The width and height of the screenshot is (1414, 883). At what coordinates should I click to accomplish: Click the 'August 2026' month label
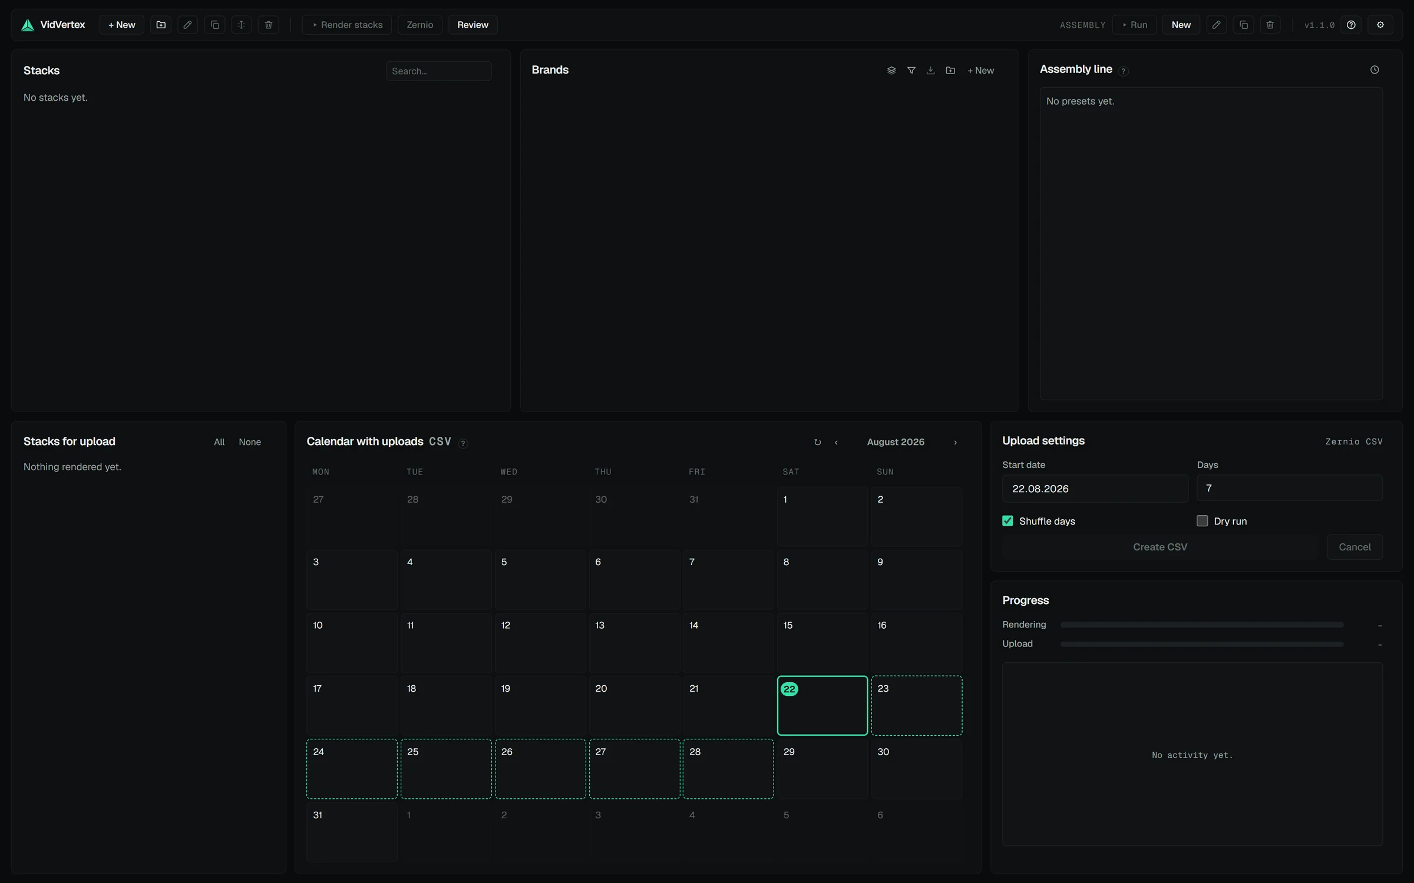pos(896,442)
